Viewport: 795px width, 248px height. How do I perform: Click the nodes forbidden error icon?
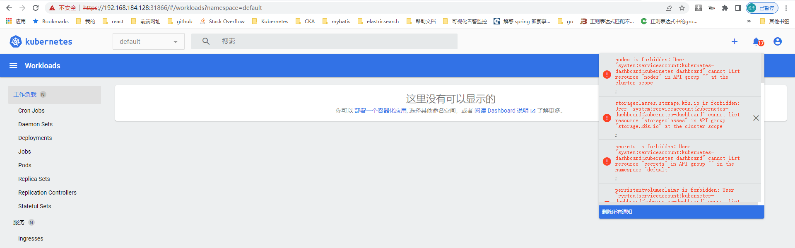tap(607, 75)
